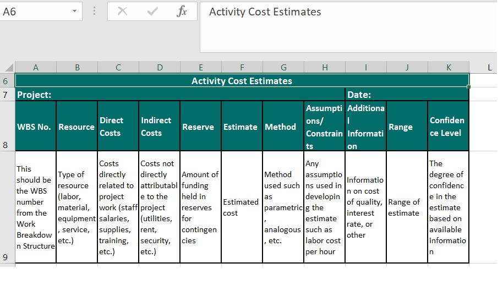503x285 pixels.
Task: Open the Name Box dropdown arrow
Action: [74, 12]
